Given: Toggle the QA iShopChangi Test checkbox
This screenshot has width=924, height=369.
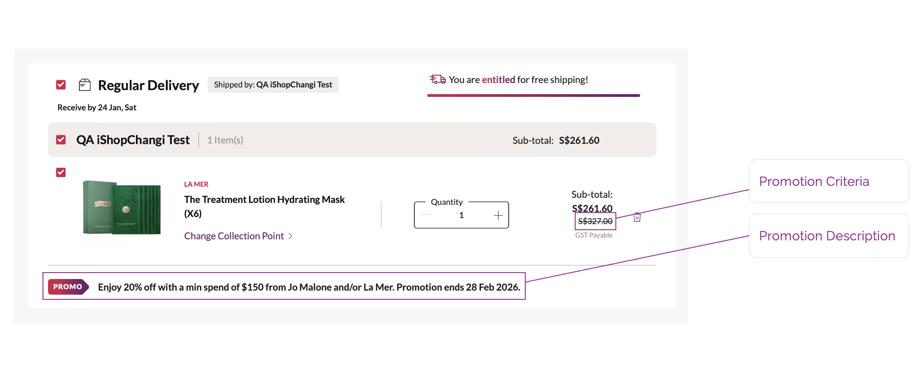Looking at the screenshot, I should click(61, 140).
